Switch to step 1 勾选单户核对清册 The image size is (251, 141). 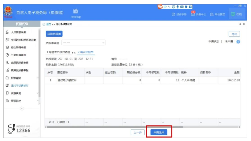click(59, 52)
